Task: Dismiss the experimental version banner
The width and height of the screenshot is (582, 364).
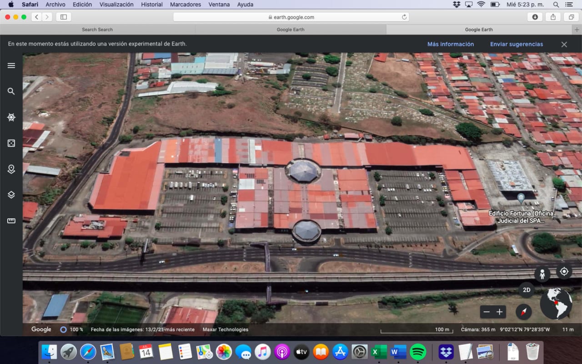Action: [x=564, y=44]
